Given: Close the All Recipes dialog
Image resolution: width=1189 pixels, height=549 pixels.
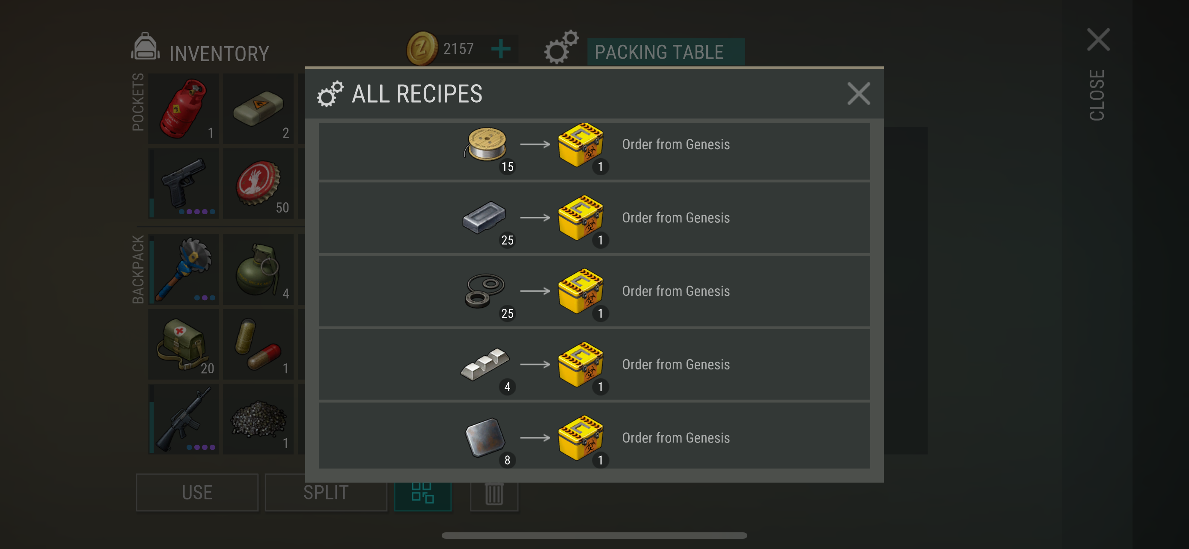Looking at the screenshot, I should click(858, 94).
